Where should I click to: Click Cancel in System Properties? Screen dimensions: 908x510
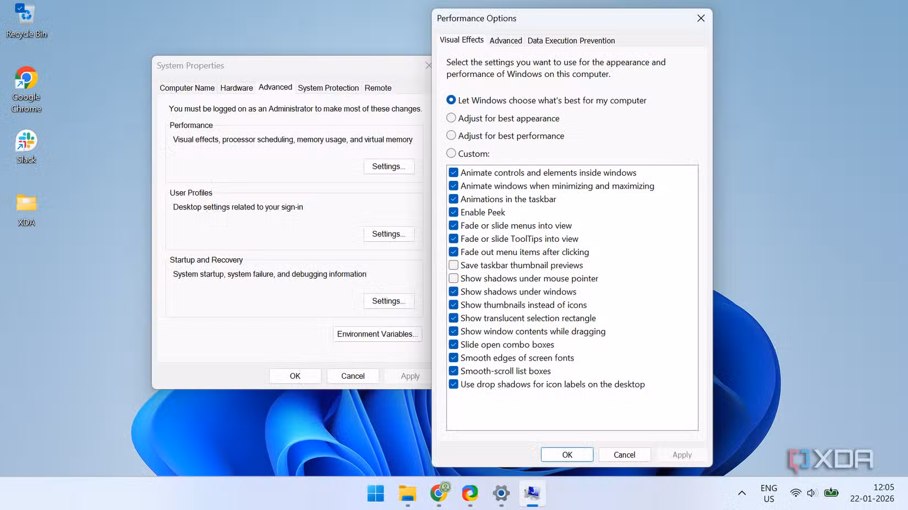point(353,376)
